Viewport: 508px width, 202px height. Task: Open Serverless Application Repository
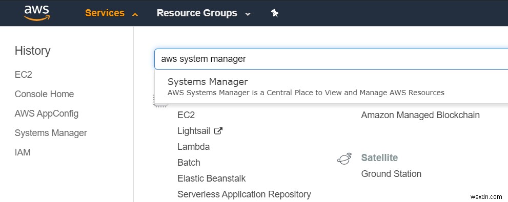(245, 194)
